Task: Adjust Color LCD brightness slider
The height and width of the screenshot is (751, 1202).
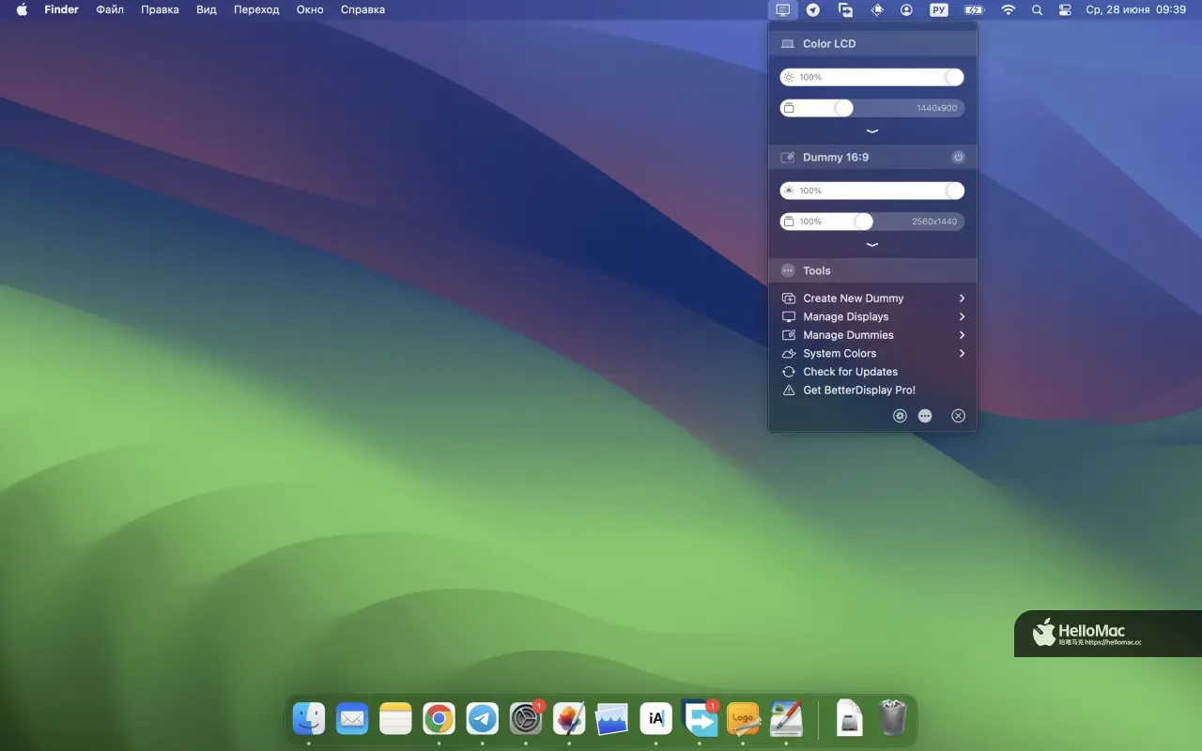Action: [x=871, y=77]
